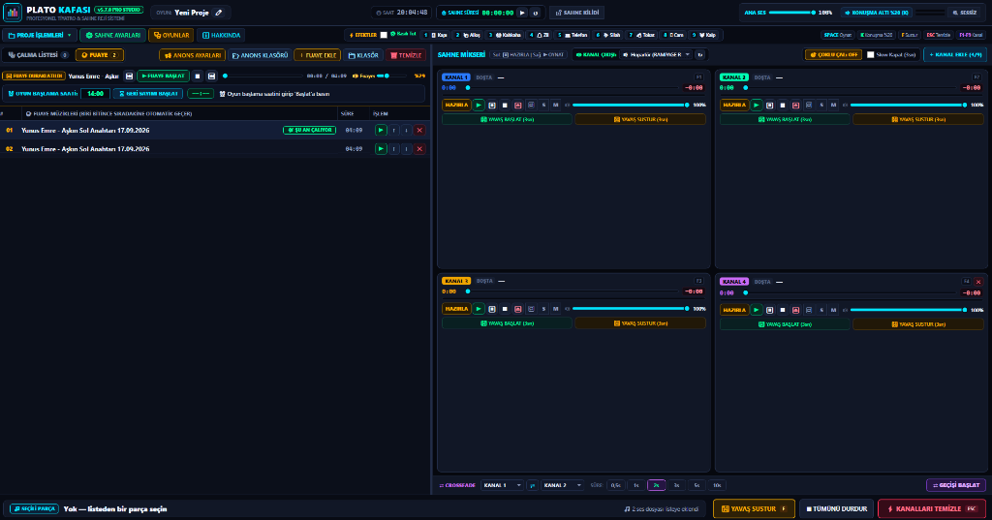Solo Kanal 2 with the S button
992x520 pixels.
point(821,105)
